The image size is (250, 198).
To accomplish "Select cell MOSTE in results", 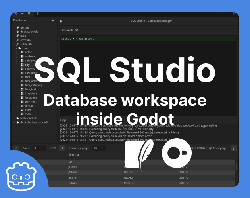I will tap(129, 183).
